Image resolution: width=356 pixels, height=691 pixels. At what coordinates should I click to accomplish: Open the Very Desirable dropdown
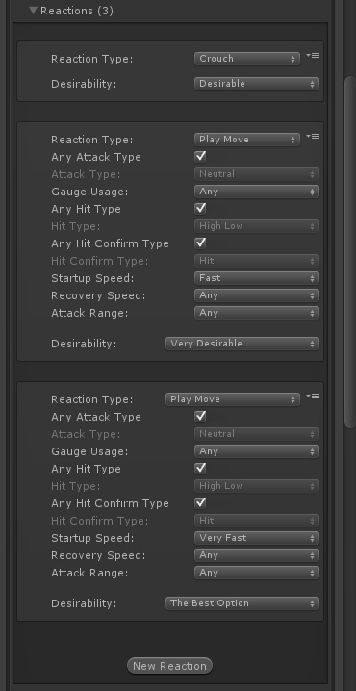(242, 344)
